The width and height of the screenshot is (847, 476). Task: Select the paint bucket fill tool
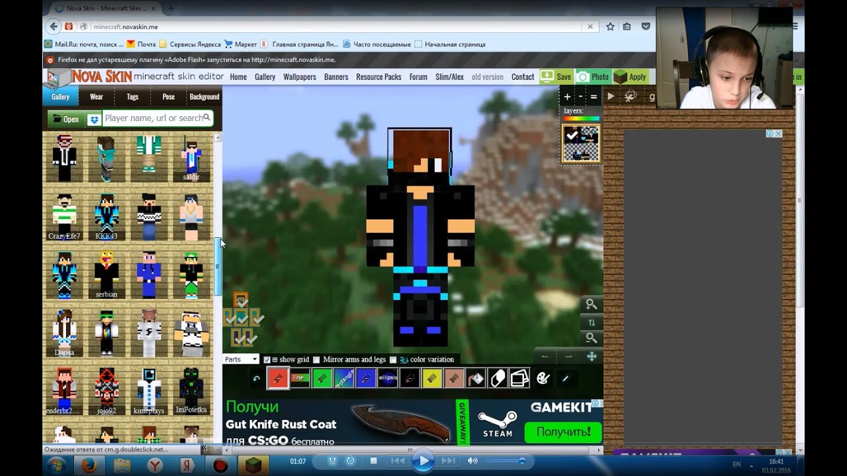click(x=476, y=378)
